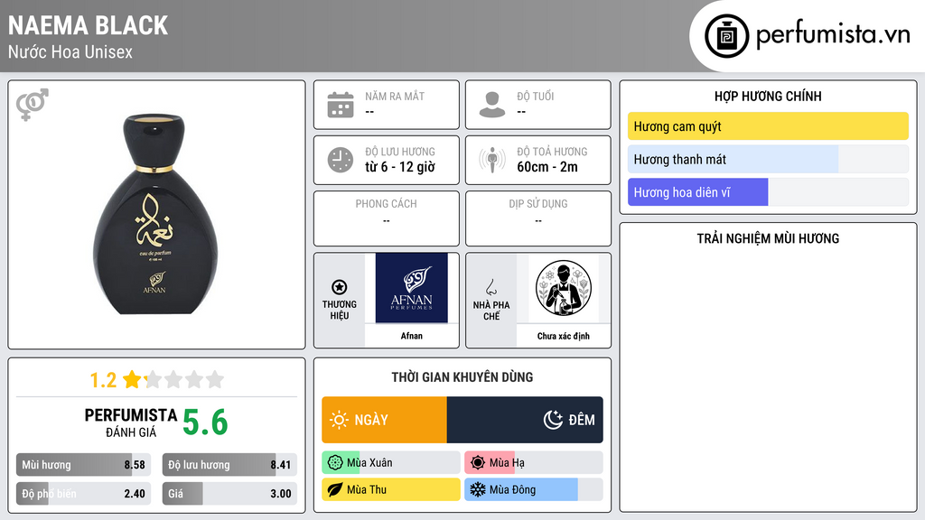Click the nose icon above Nhà pha chế
The image size is (925, 520).
(491, 287)
